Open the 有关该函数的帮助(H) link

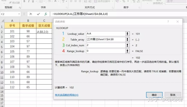(66, 95)
